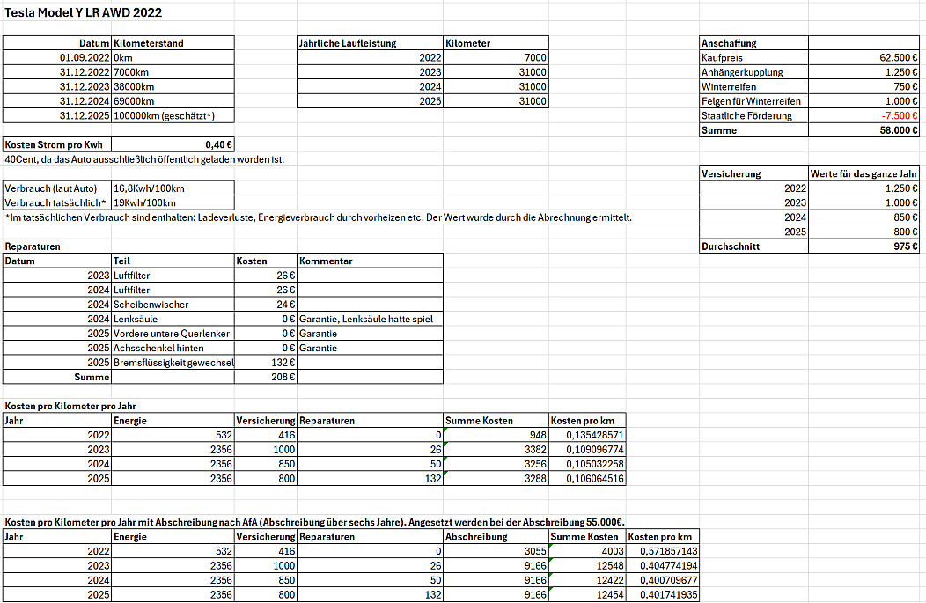The image size is (926, 603).
Task: Select the 16,8Kwh/100km consumption cell
Action: (173, 188)
